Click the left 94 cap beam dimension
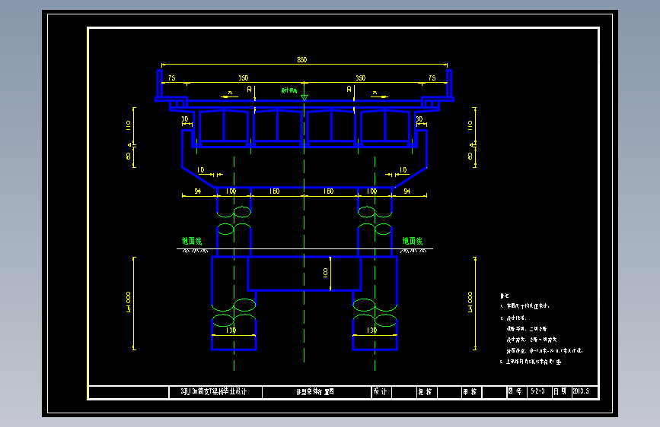The image size is (660, 427). (x=197, y=191)
